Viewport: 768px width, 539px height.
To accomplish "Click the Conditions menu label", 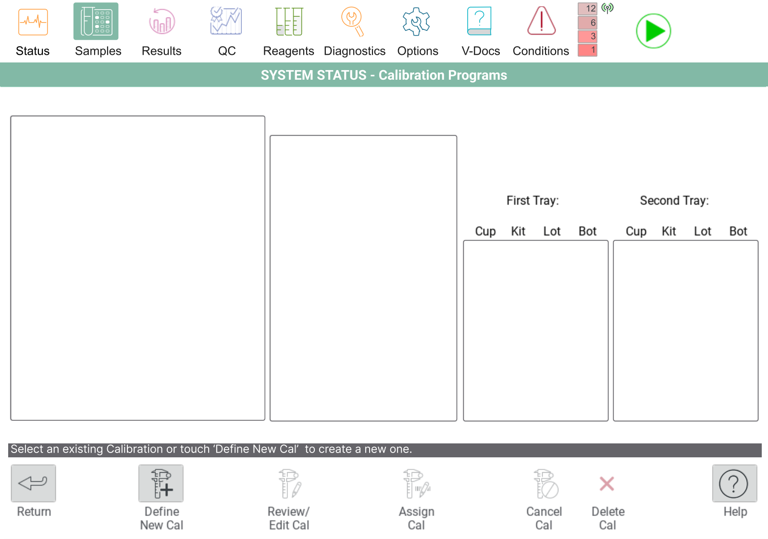I will [541, 51].
